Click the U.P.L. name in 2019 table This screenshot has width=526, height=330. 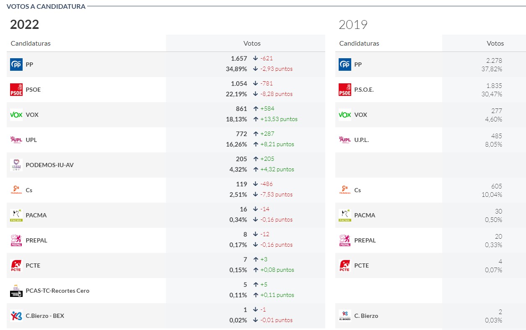pyautogui.click(x=362, y=140)
